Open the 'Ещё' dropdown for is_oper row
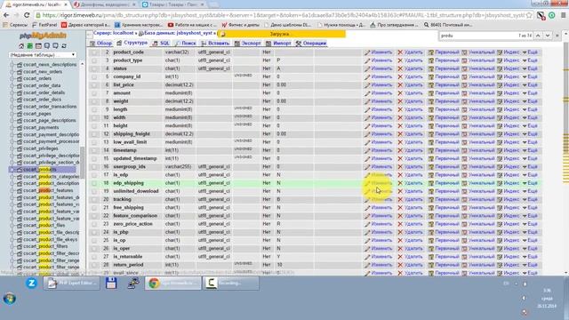 point(530,249)
